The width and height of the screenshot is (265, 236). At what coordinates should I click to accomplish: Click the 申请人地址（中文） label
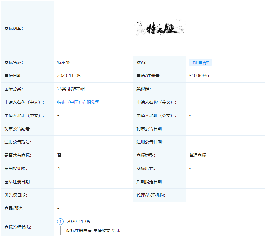click(x=24, y=115)
